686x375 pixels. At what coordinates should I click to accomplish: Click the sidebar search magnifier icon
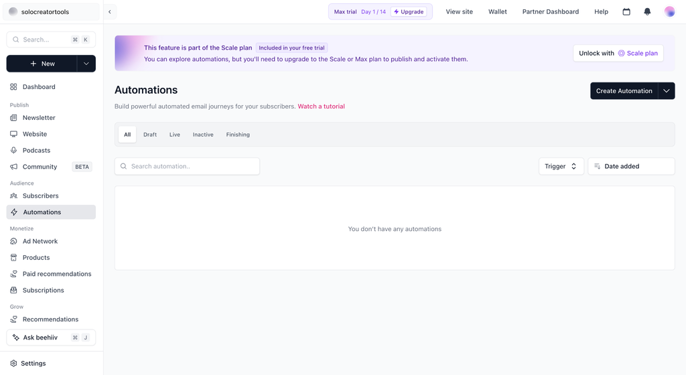pyautogui.click(x=16, y=40)
